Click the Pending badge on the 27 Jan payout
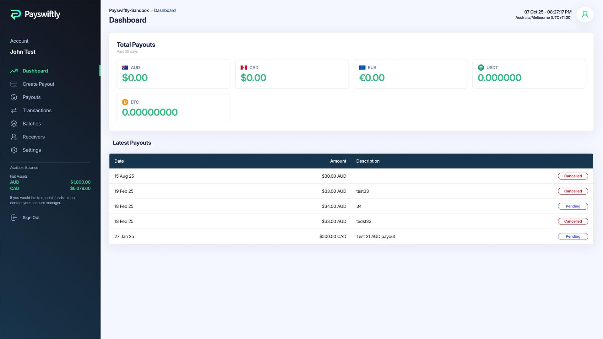The width and height of the screenshot is (603, 339). (x=573, y=236)
